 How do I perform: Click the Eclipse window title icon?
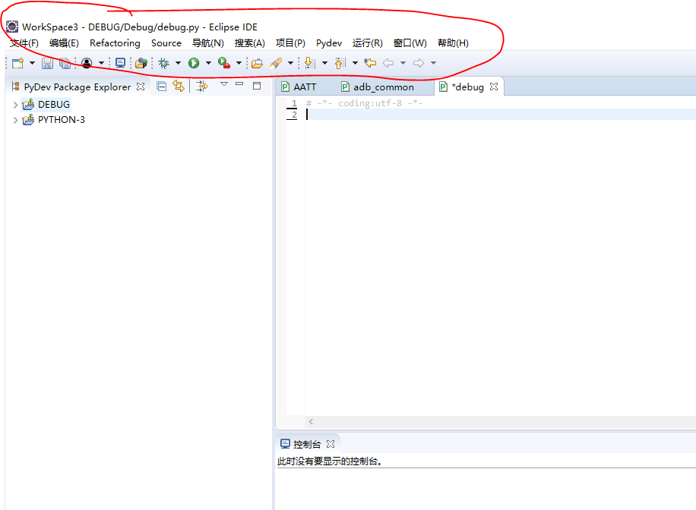click(x=12, y=27)
